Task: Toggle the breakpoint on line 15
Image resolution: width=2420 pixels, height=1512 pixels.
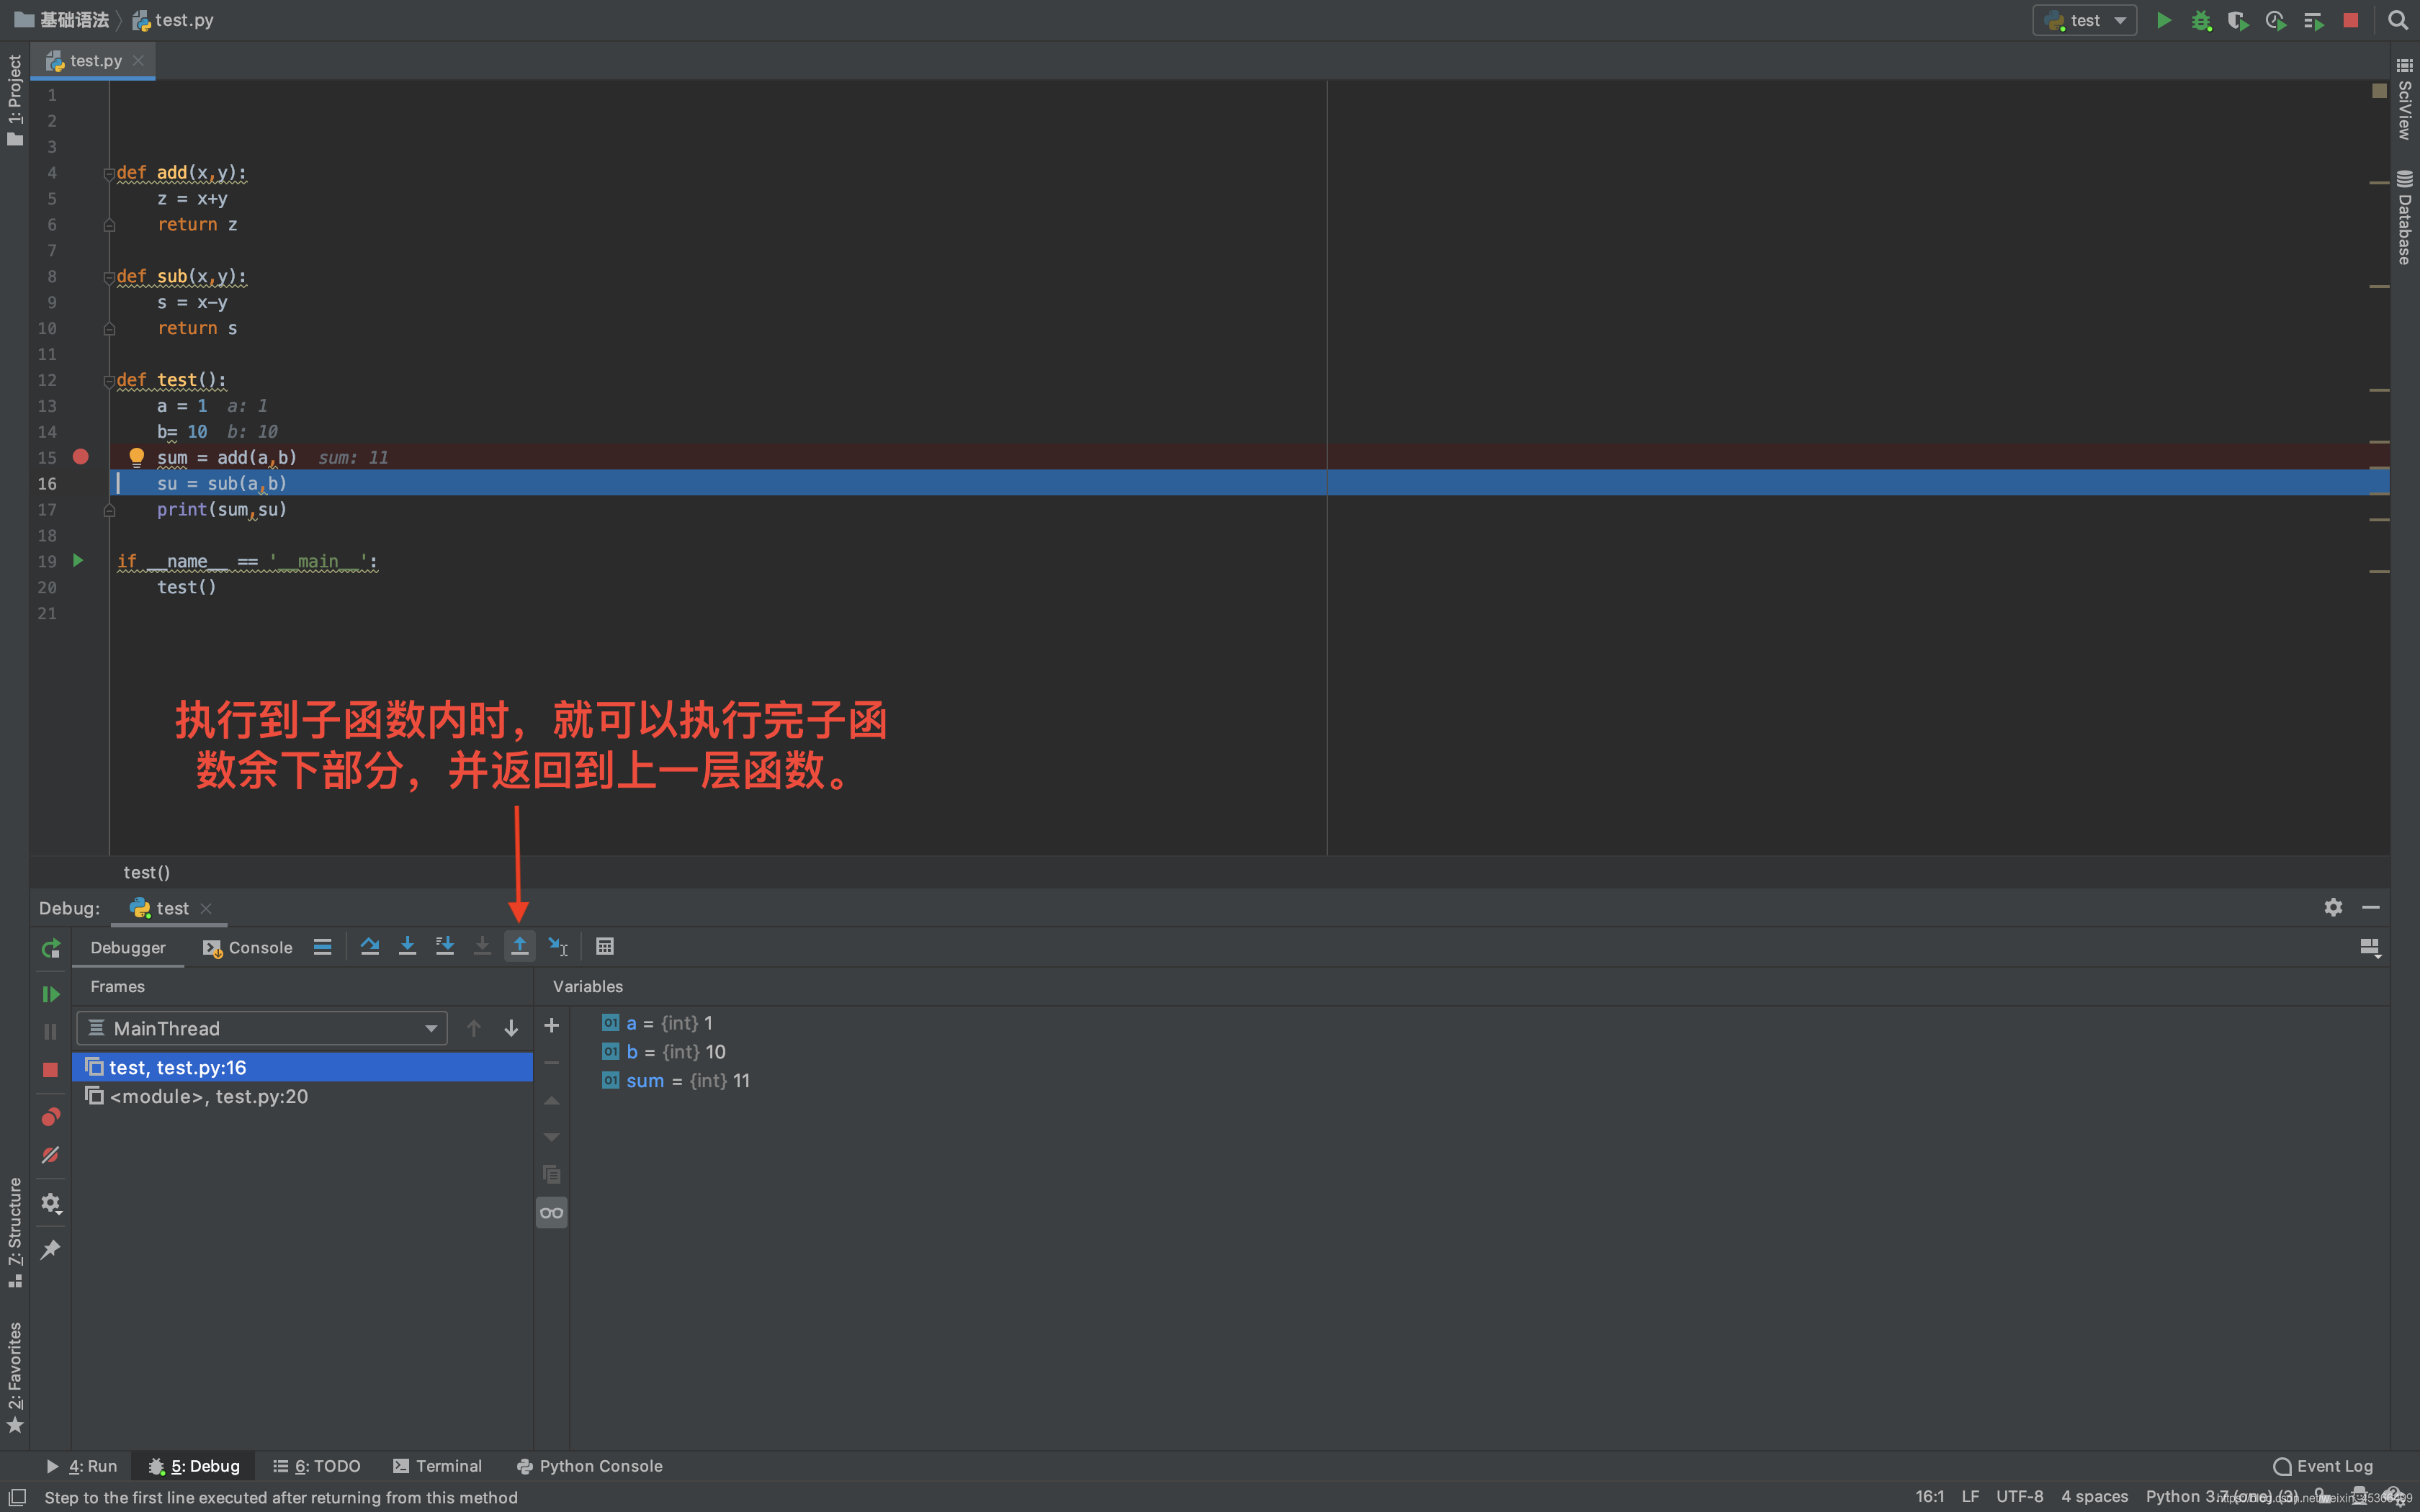Action: click(x=81, y=457)
